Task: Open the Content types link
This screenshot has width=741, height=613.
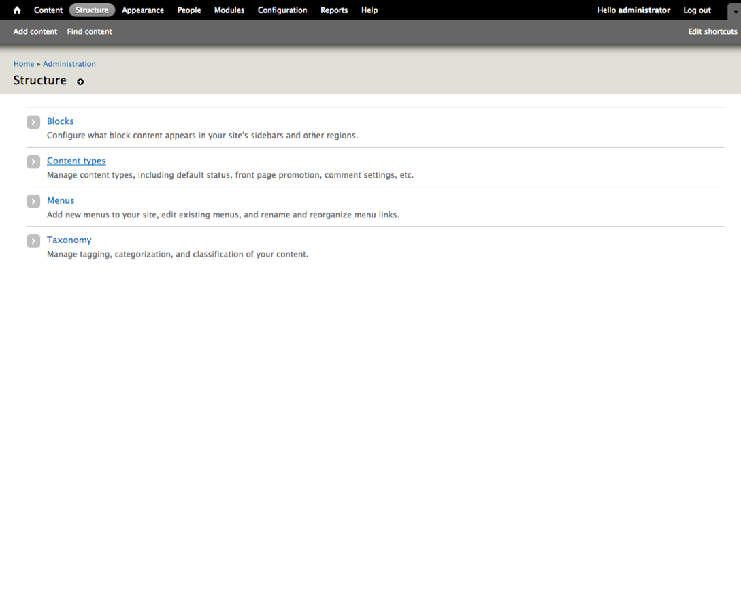Action: point(76,161)
